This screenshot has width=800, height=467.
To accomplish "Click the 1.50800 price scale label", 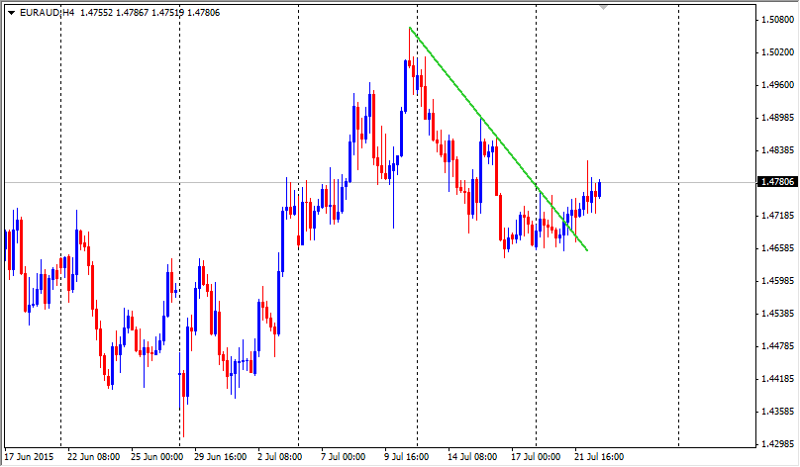I will (777, 20).
